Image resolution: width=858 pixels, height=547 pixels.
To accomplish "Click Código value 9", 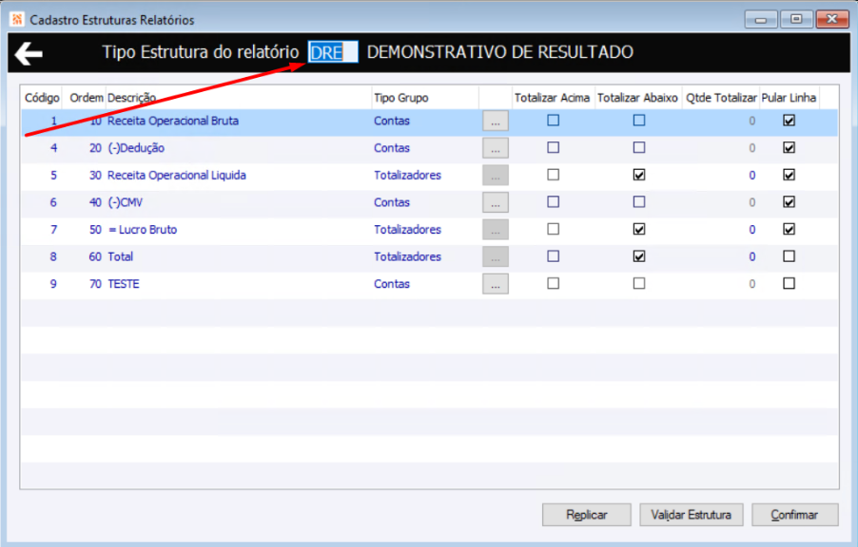I will click(x=53, y=284).
